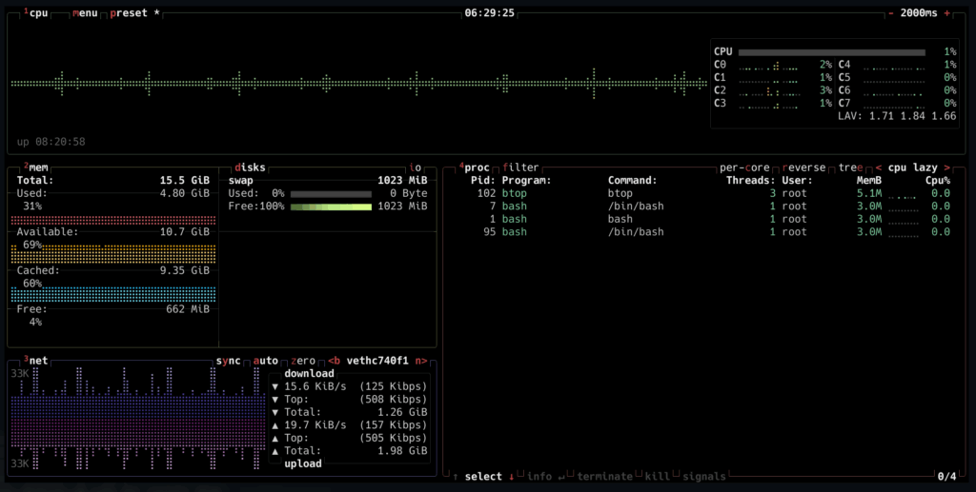Toggle net sync scaling
The image size is (976, 492).
click(229, 362)
